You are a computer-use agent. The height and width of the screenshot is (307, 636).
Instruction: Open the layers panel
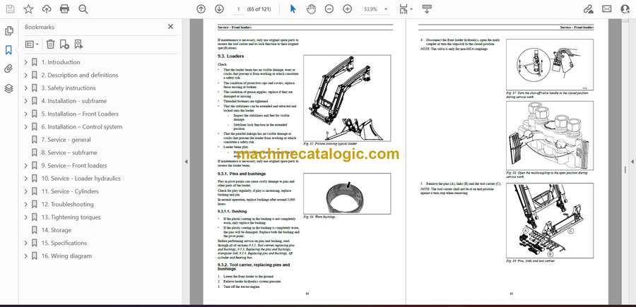pos(9,89)
